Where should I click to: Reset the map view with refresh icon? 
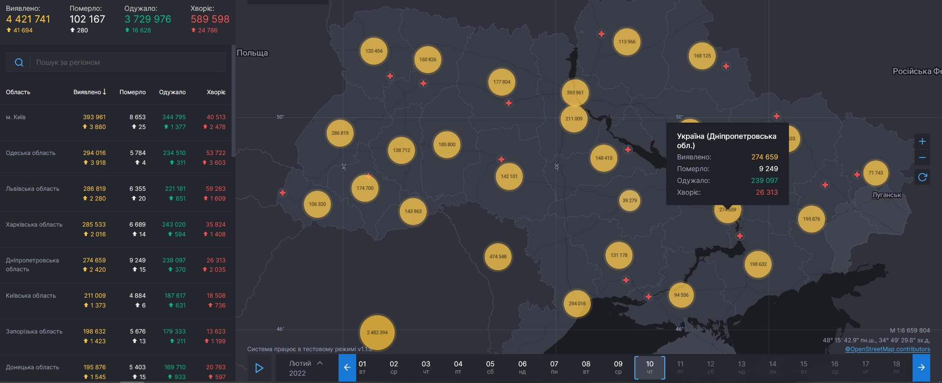coord(922,177)
